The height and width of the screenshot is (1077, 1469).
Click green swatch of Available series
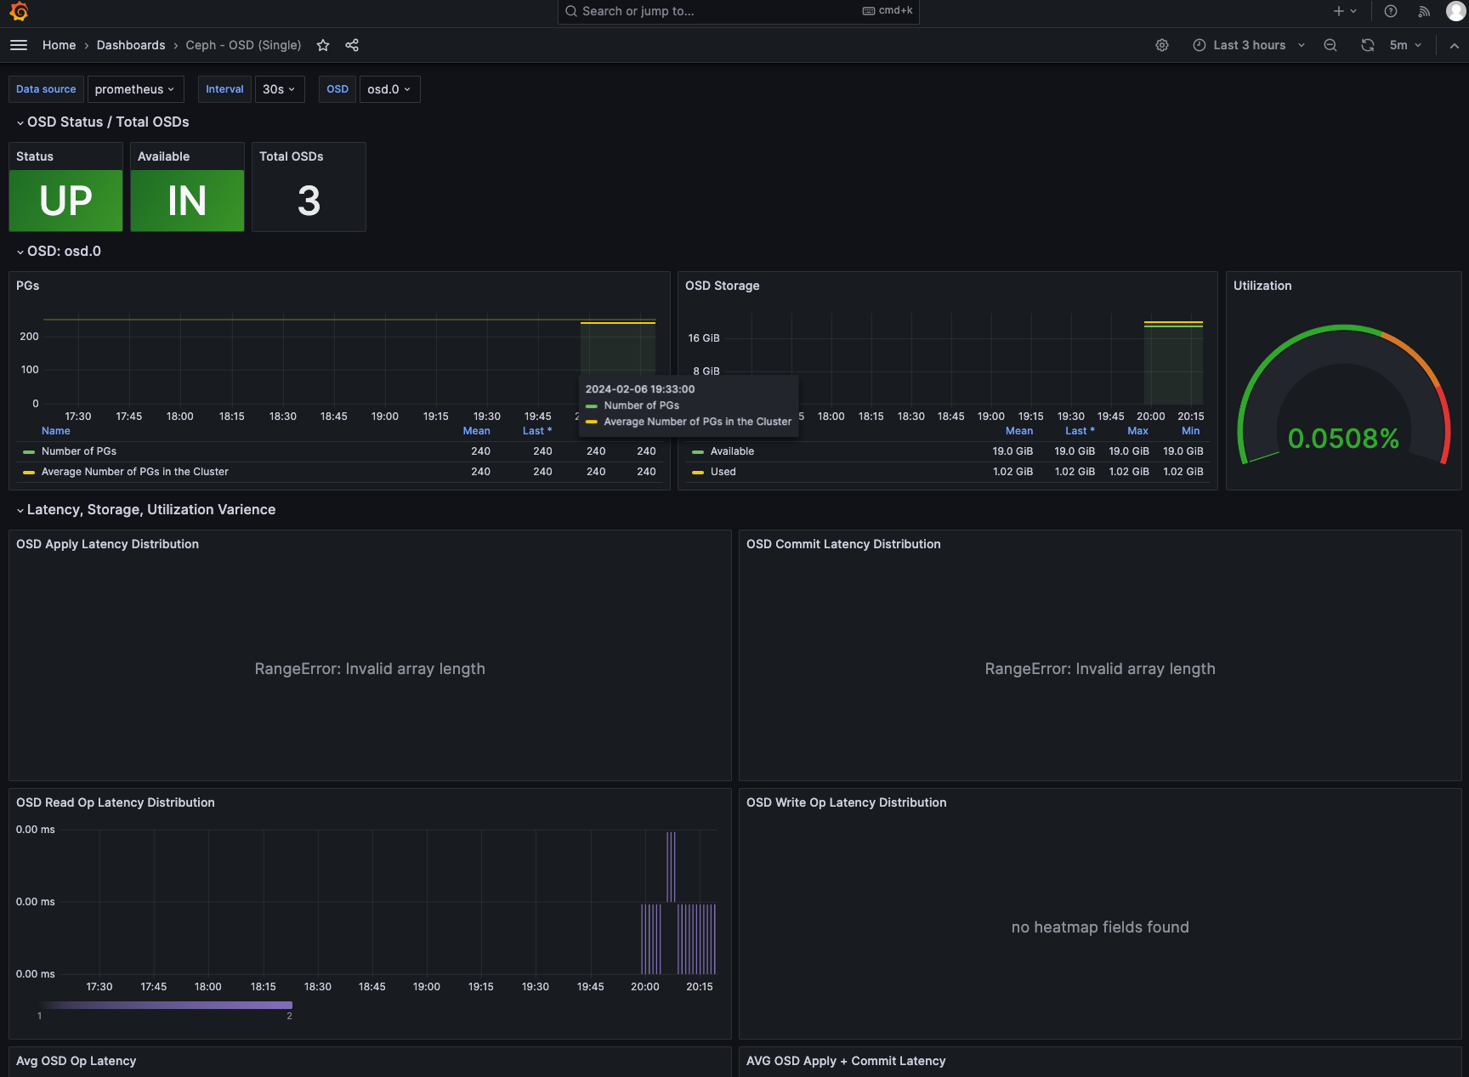698,451
